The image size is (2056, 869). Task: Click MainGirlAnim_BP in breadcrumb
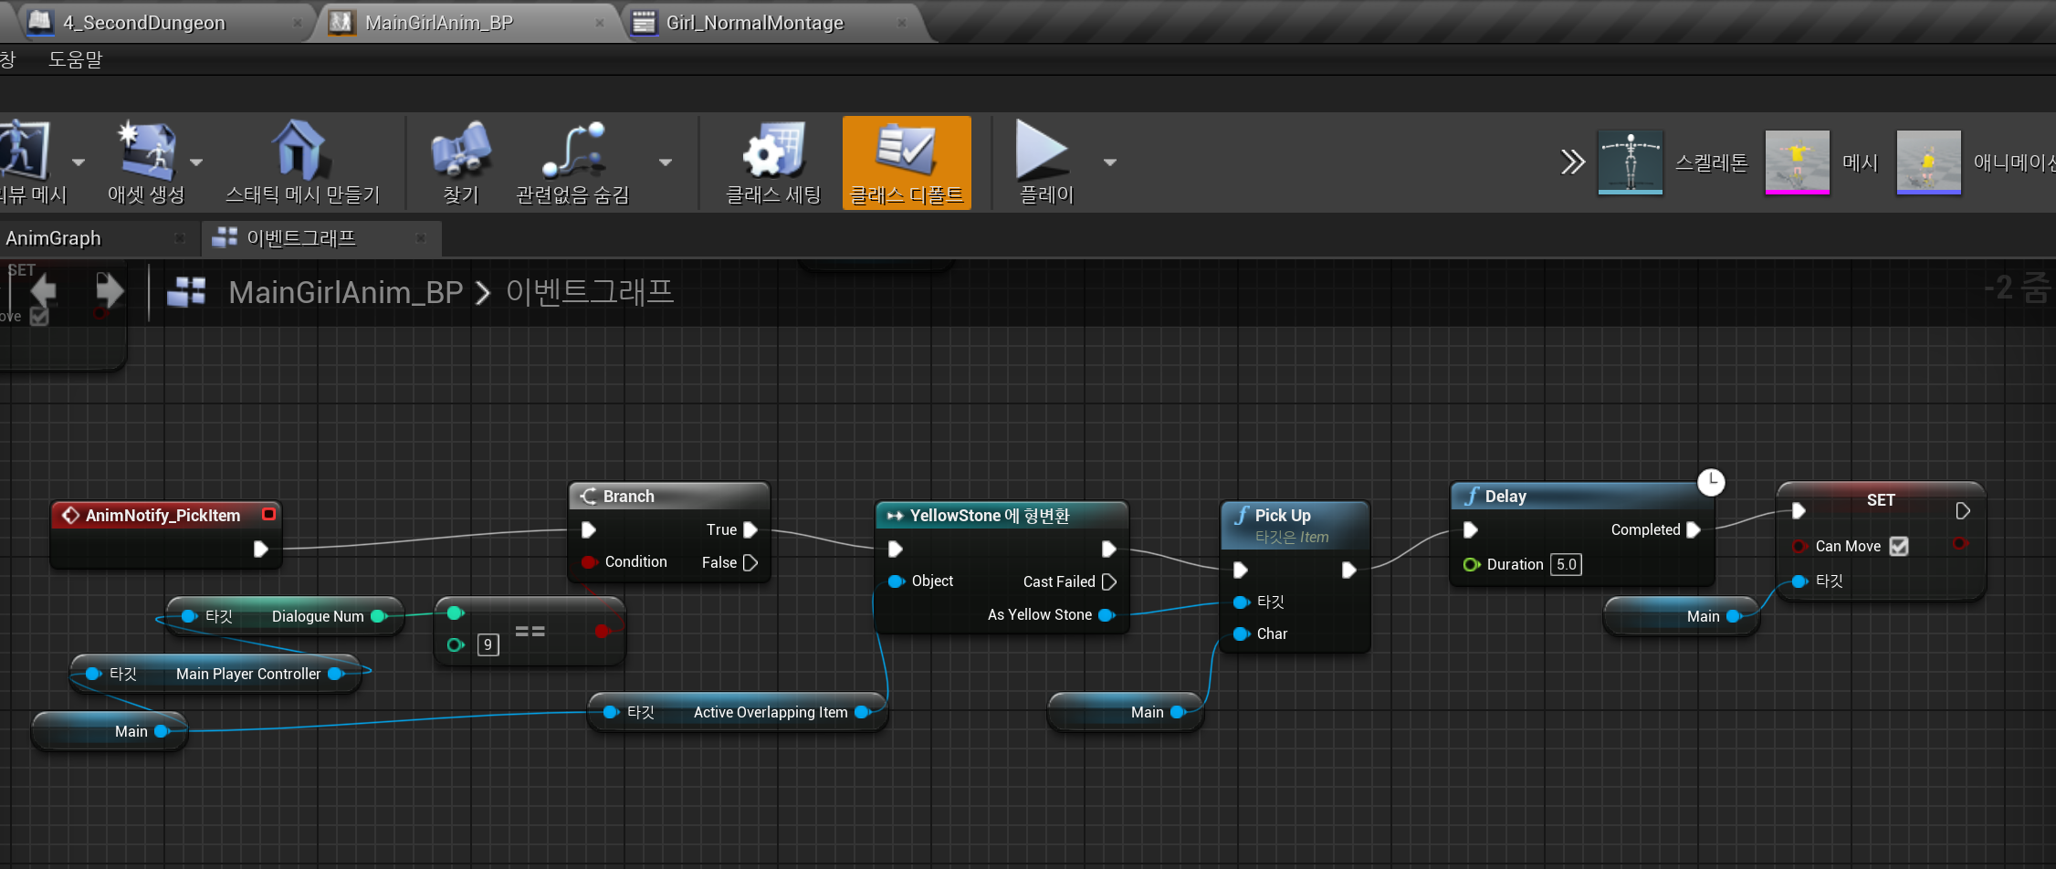coord(346,292)
